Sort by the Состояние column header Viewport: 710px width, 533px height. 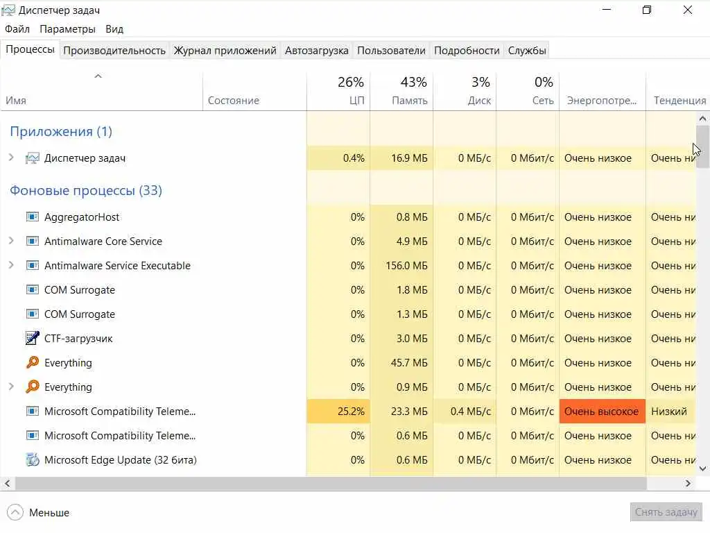(254, 91)
